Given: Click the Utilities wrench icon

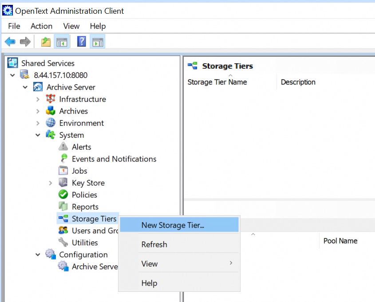Looking at the screenshot, I should click(63, 242).
